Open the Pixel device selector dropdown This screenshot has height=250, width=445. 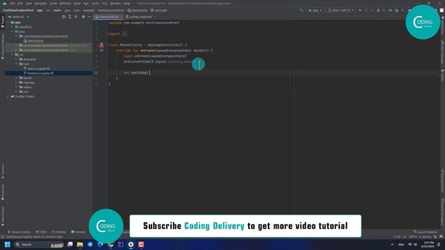(x=341, y=10)
